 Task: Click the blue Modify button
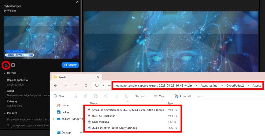click(70, 65)
